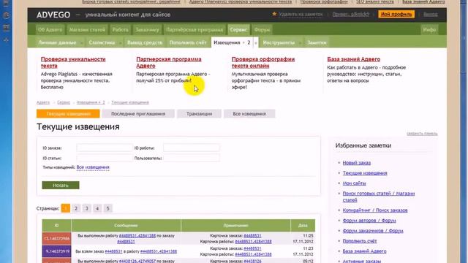Focus the 'Пользователь' input field
The height and width of the screenshot is (263, 468).
192,158
